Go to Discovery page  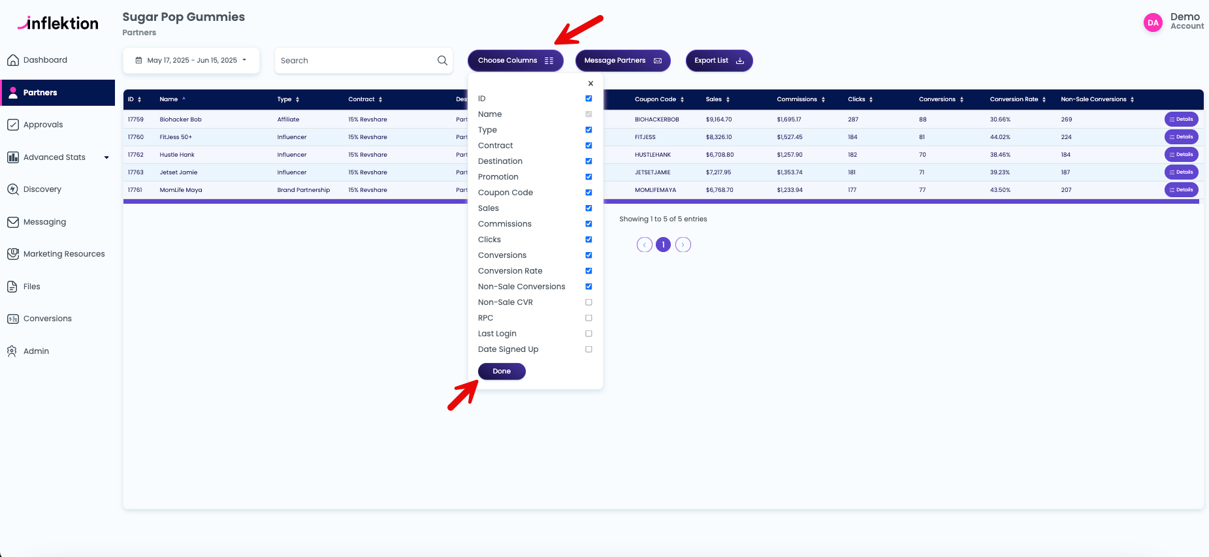coord(42,189)
